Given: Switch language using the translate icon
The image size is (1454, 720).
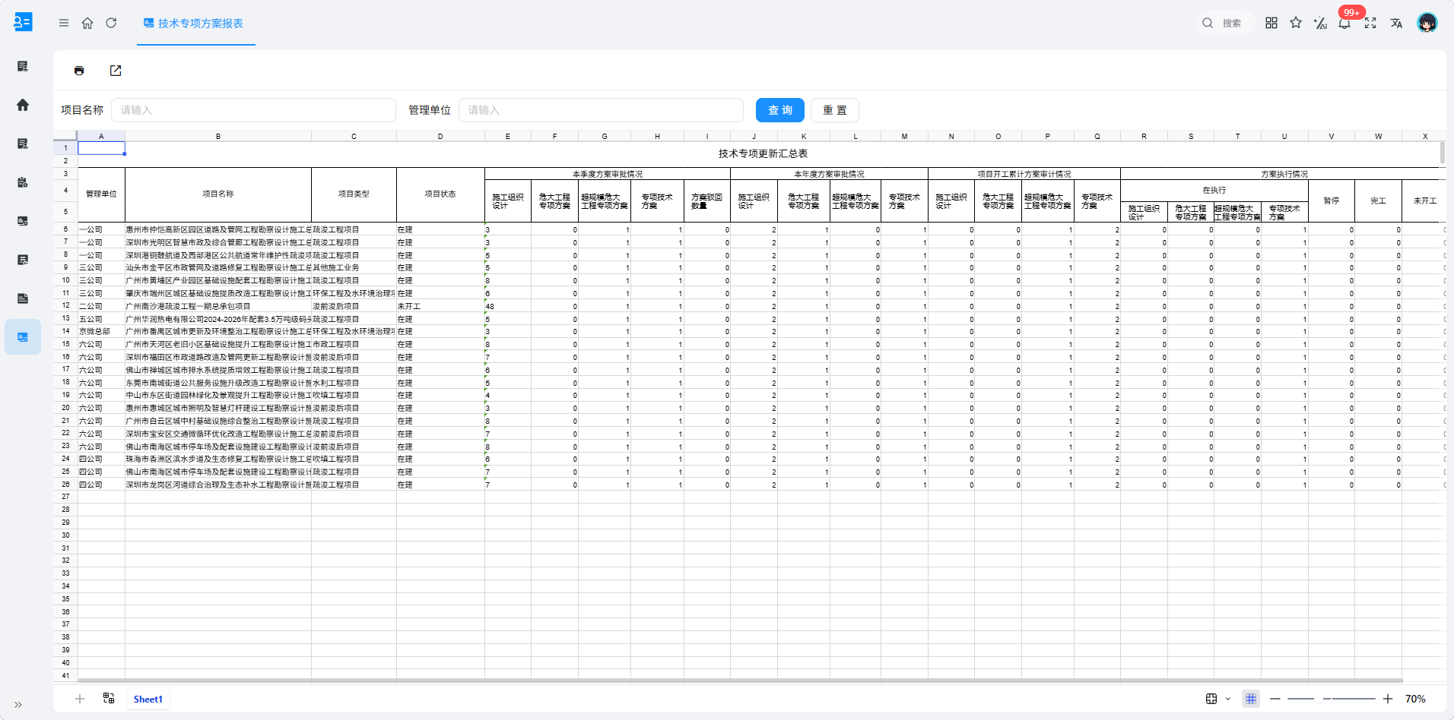Looking at the screenshot, I should (x=1396, y=23).
